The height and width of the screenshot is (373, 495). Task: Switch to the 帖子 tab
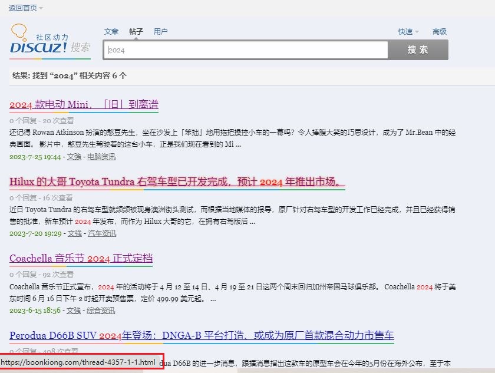pyautogui.click(x=136, y=32)
